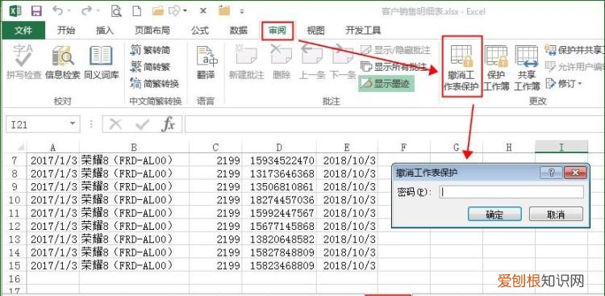This screenshot has height=296, width=605.
Task: Click cell with 13173646368
Action: (279, 173)
